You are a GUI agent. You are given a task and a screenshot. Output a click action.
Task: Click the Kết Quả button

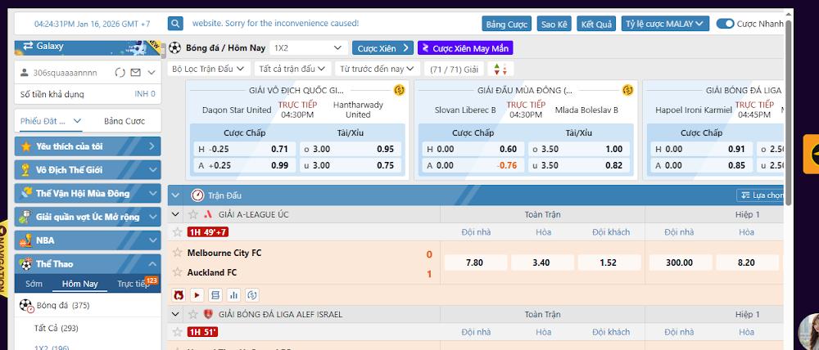point(596,24)
